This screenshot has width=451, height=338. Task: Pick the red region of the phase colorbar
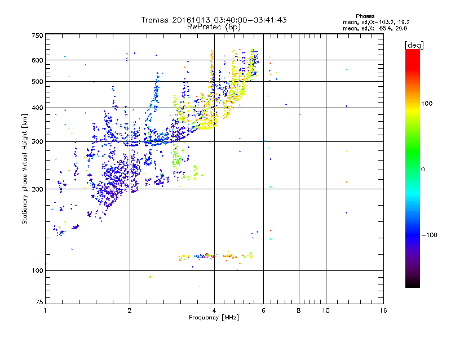point(413,60)
